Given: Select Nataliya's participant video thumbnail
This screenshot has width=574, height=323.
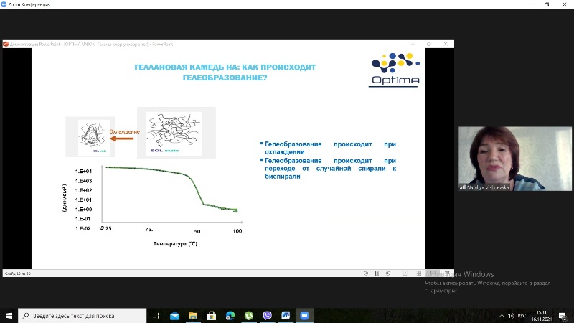Looking at the screenshot, I should pyautogui.click(x=514, y=159).
